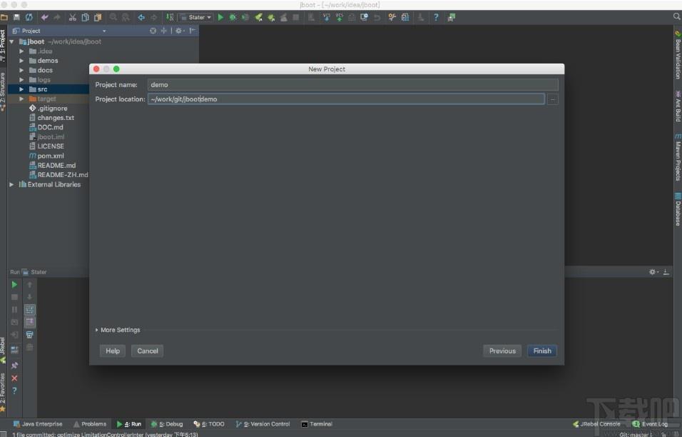Click the search magnifier at top right
682x437 pixels.
677,16
